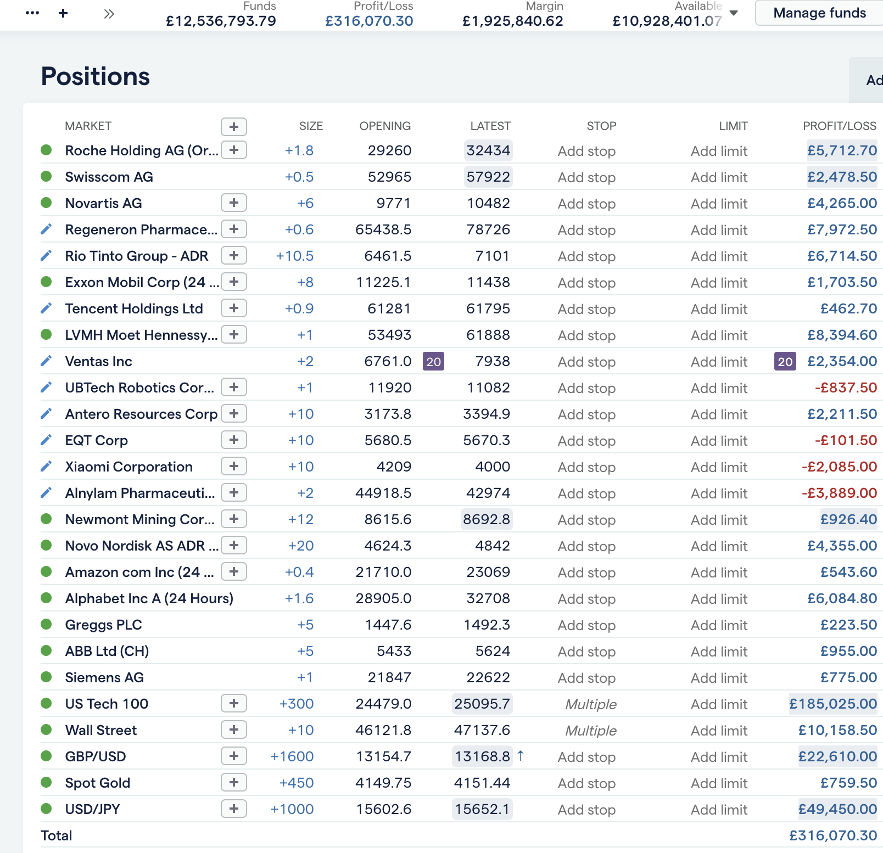Sort by the OPENING column header

[x=385, y=126]
